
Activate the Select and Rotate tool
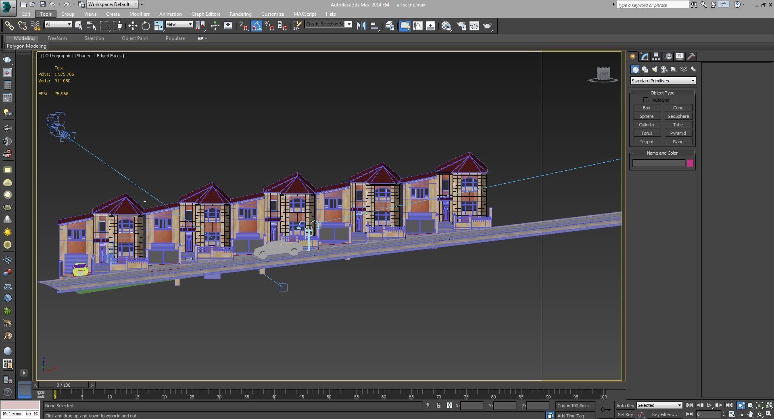[146, 26]
